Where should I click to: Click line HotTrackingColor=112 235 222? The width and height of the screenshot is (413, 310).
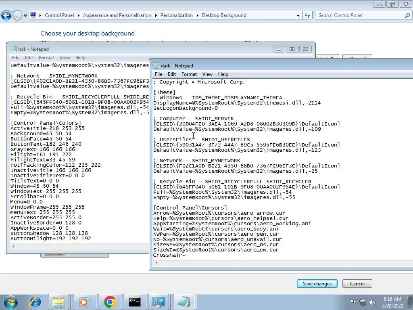tap(55, 165)
